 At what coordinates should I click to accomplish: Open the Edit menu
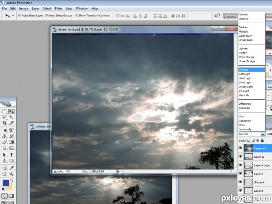point(13,8)
